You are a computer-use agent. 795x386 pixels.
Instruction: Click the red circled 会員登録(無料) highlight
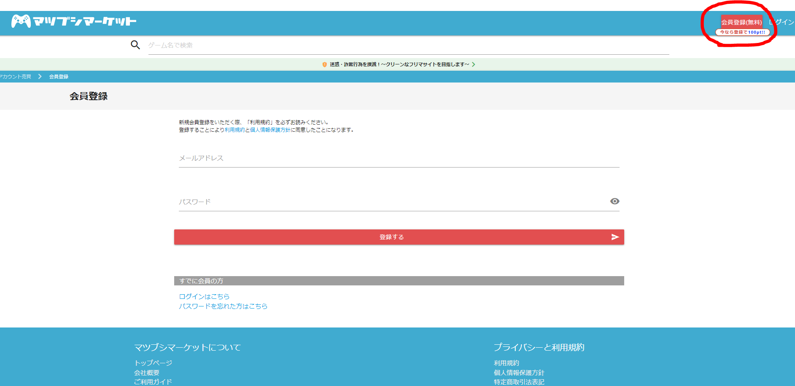click(741, 21)
